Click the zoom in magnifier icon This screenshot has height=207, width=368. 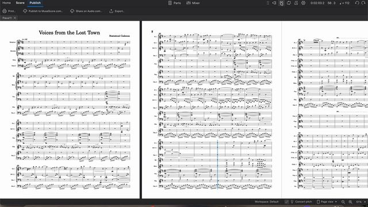pyautogui.click(x=350, y=202)
